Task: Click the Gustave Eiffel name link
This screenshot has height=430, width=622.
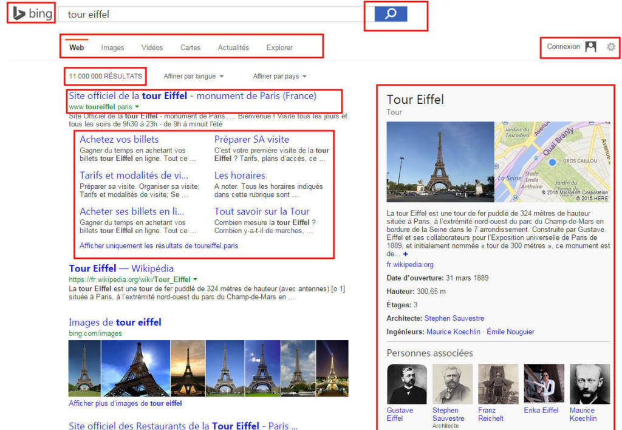Action: click(400, 414)
